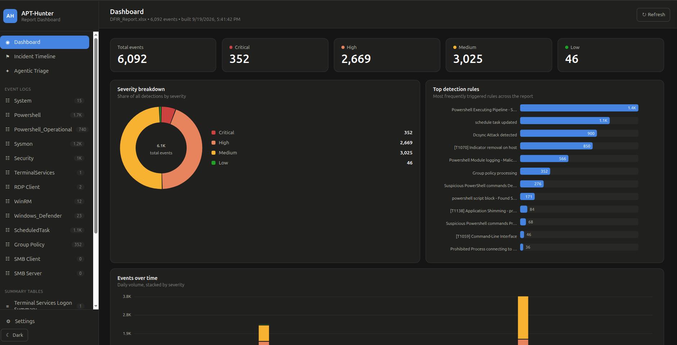The image size is (677, 345).
Task: Click the Incident Timeline flag icon
Action: [8, 56]
